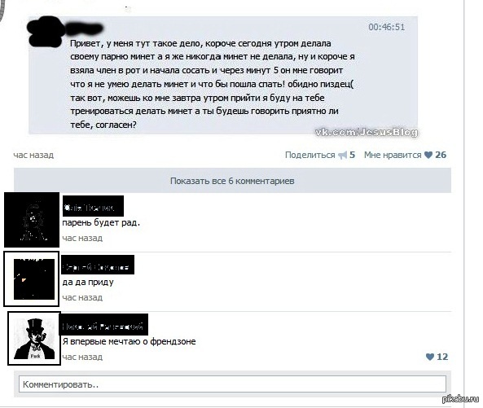Image resolution: width=483 pixels, height=408 pixels.
Task: Click the 00:46:51 message timestamp
Action: [x=387, y=27]
